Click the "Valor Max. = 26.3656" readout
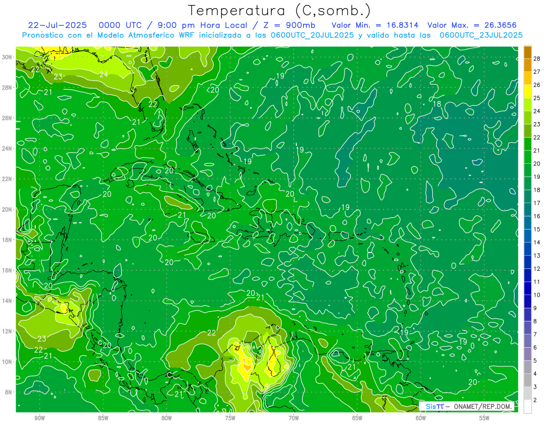The width and height of the screenshot is (549, 424). click(471, 25)
